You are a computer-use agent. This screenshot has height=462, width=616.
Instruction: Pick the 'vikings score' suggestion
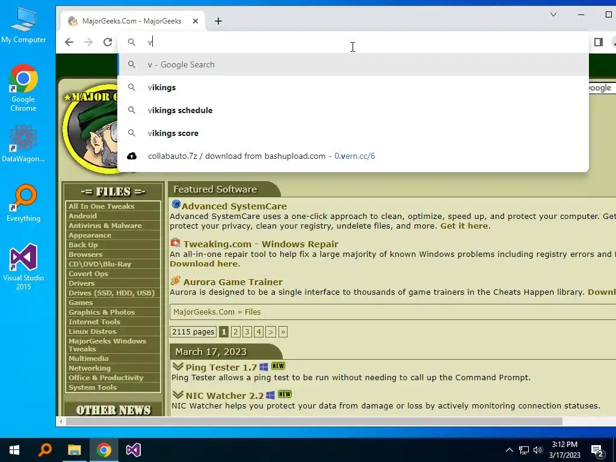pos(353,133)
